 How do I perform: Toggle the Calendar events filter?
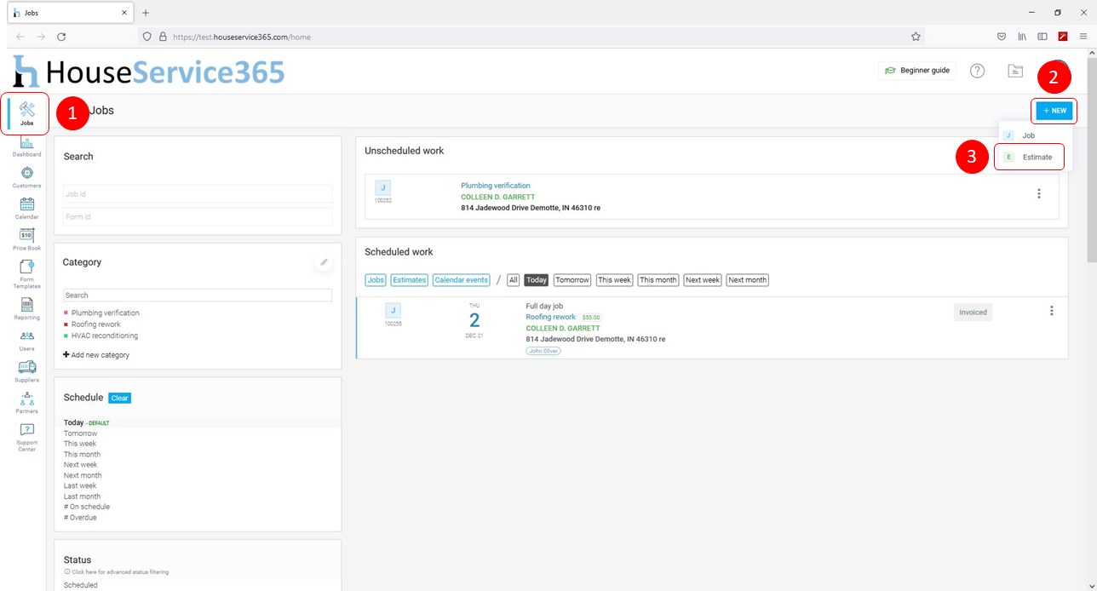(462, 280)
